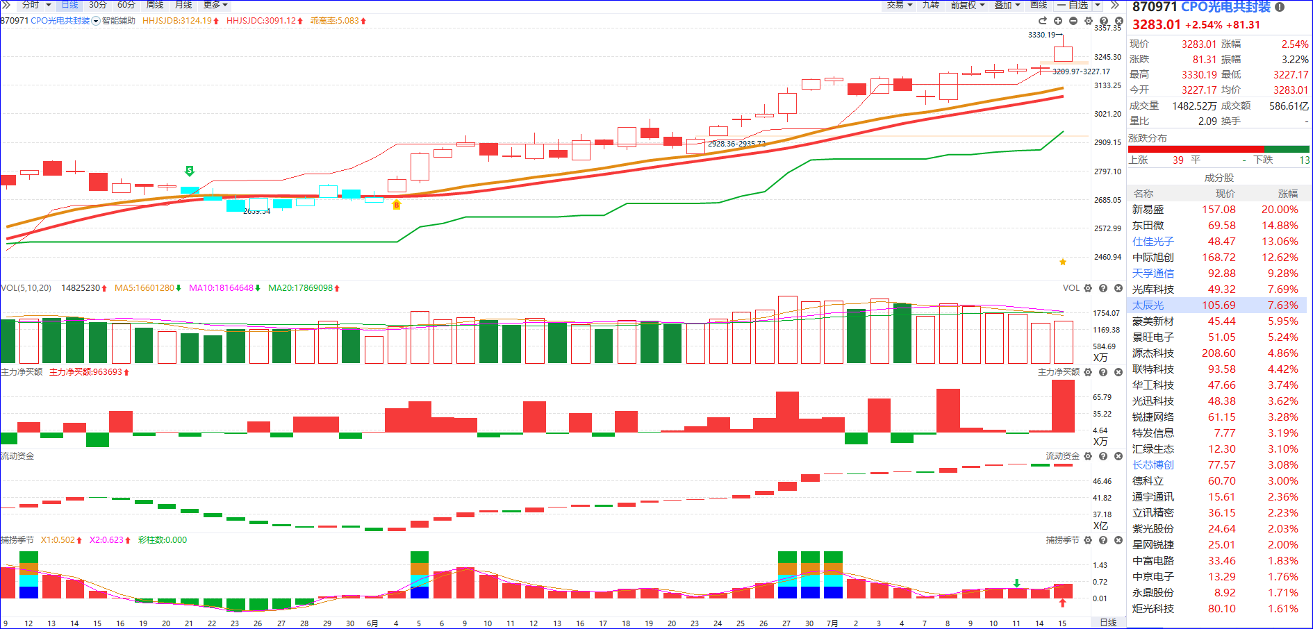Zoom out the main chart with minus icon

pos(1073,21)
